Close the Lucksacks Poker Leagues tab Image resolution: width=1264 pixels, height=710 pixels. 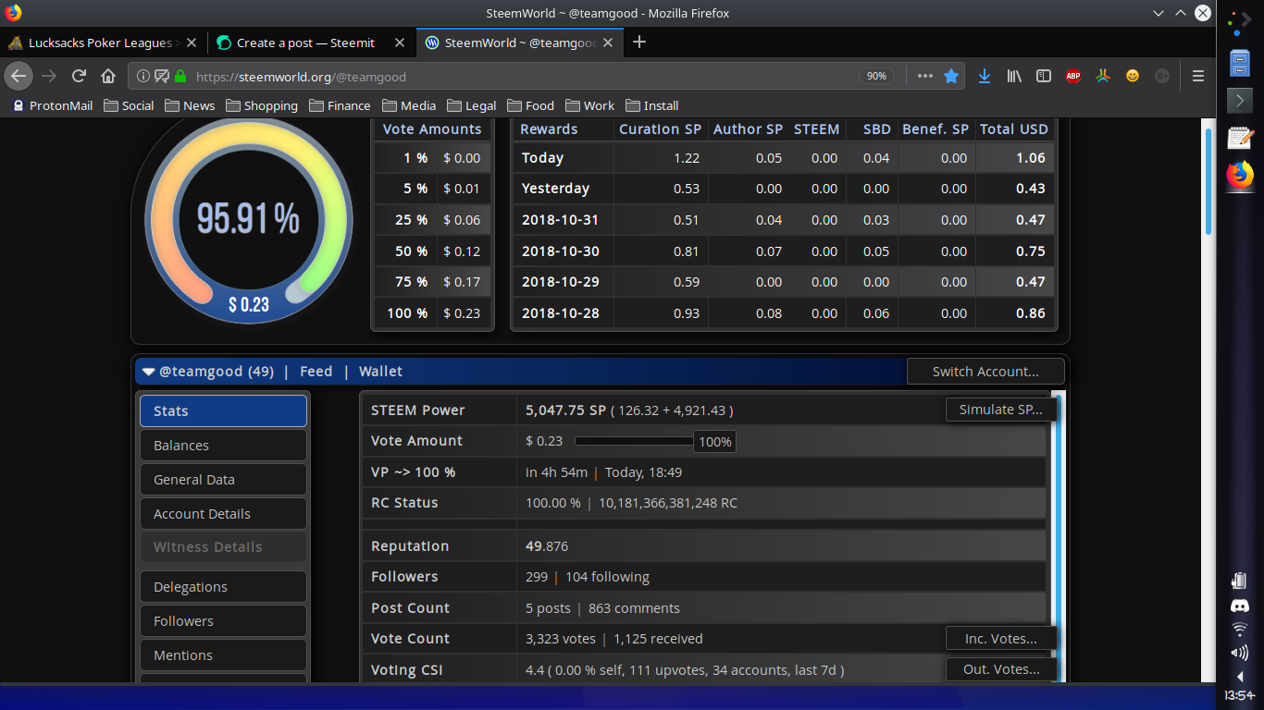point(191,43)
